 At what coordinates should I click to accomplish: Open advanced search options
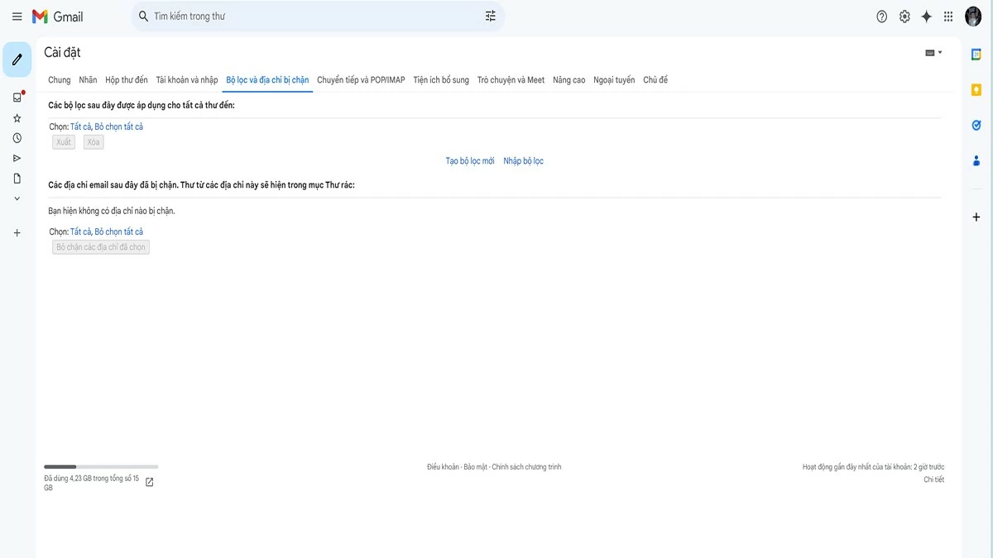[x=490, y=16]
